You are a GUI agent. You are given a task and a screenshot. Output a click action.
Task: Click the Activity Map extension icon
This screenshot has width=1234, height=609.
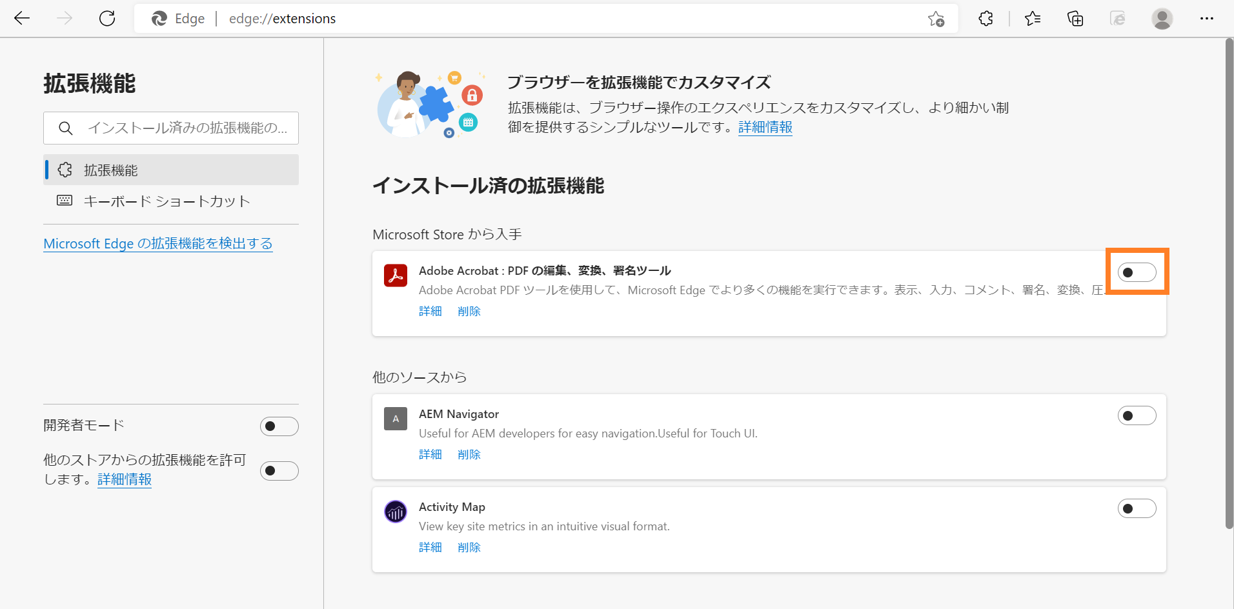pyautogui.click(x=396, y=511)
